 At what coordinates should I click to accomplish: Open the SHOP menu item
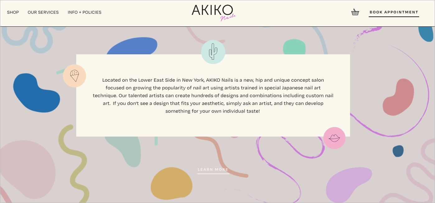coord(13,12)
